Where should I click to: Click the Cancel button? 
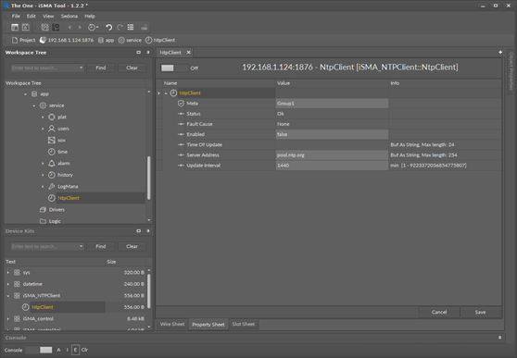click(x=439, y=313)
